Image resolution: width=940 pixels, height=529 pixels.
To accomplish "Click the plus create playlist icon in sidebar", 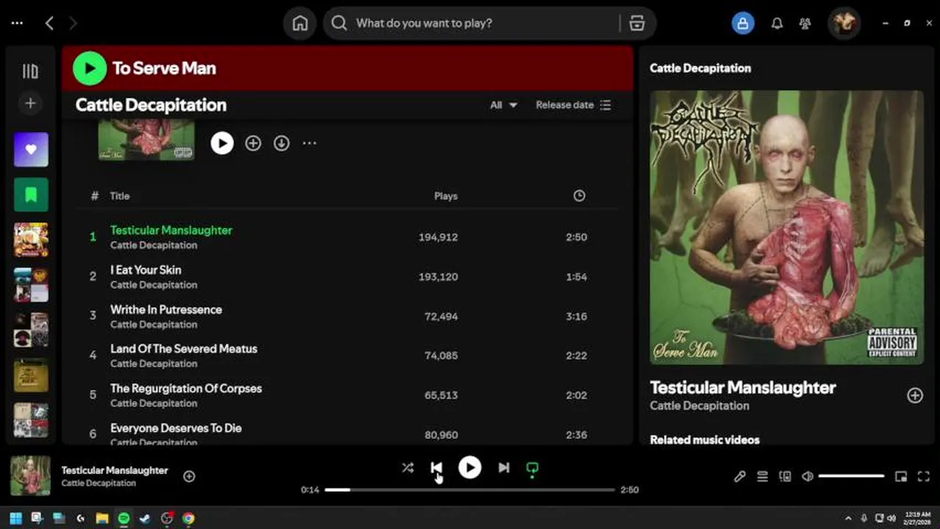I will pyautogui.click(x=30, y=104).
